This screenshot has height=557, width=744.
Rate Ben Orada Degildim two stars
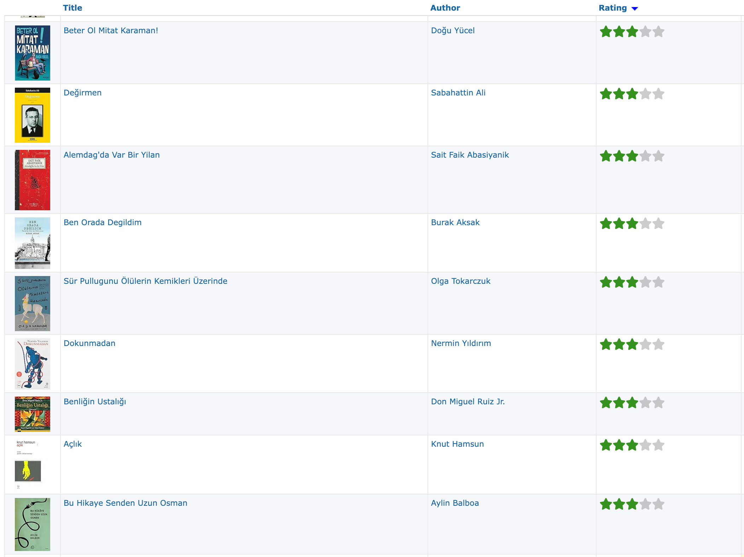(619, 224)
